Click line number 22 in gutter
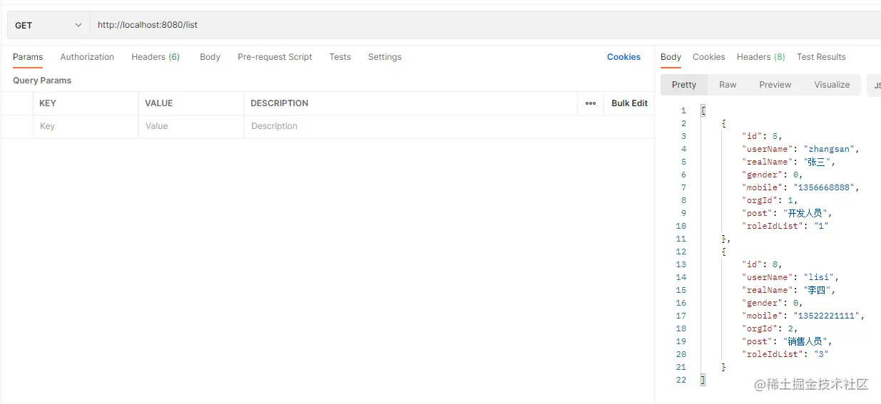Screen dimensions: 881x404 click(x=681, y=380)
